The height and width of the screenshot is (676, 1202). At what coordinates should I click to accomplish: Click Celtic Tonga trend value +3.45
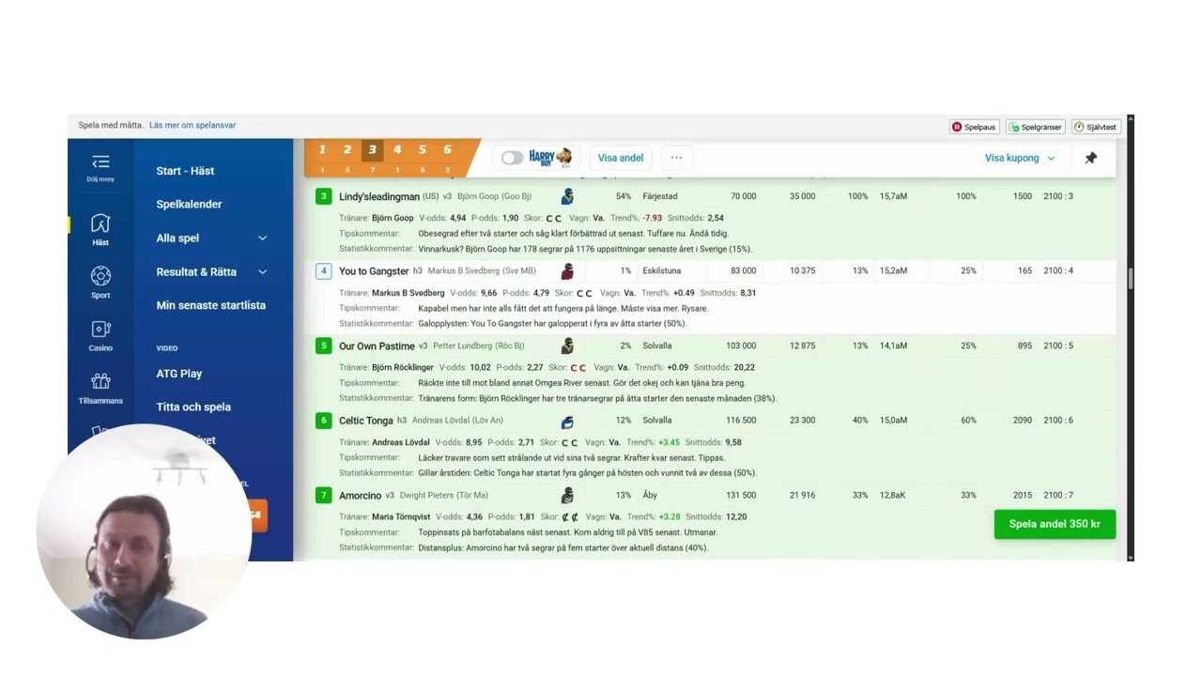click(669, 442)
